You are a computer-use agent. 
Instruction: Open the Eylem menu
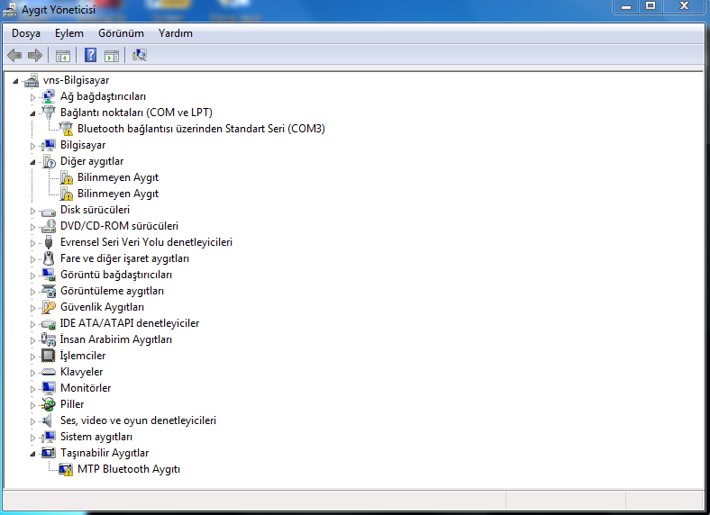pyautogui.click(x=69, y=33)
